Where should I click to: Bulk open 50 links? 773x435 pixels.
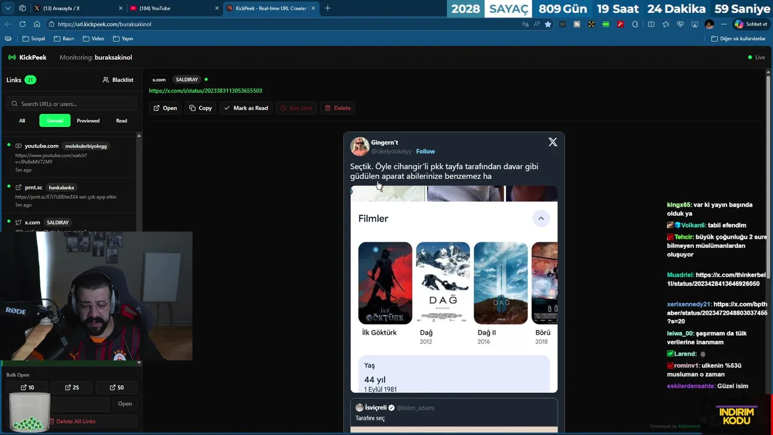point(117,387)
